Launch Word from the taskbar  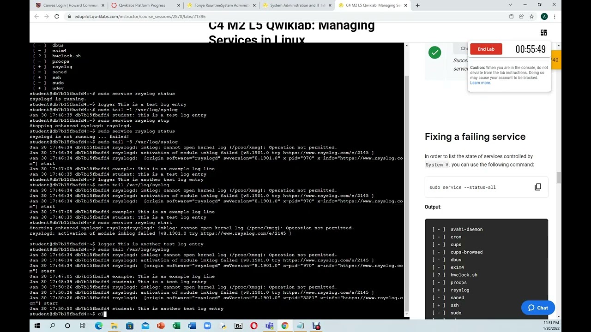click(x=192, y=326)
